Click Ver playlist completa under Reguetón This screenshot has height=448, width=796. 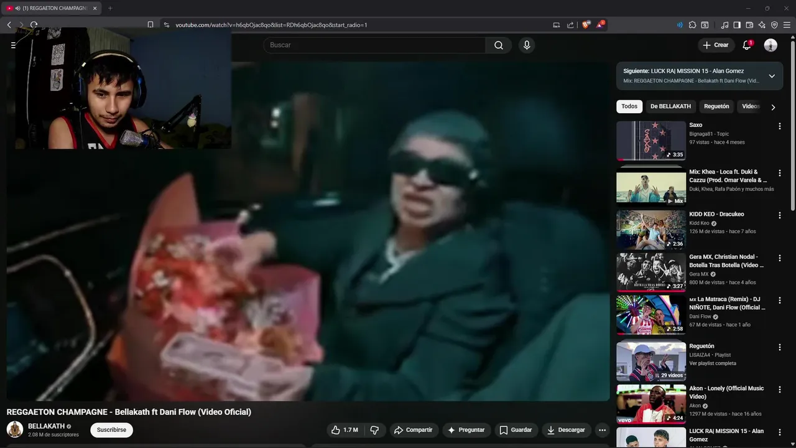tap(713, 363)
